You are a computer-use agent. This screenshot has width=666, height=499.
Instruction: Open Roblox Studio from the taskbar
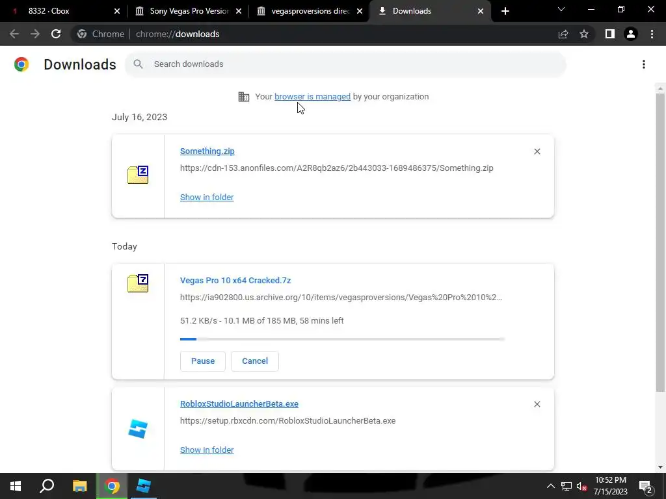(144, 486)
